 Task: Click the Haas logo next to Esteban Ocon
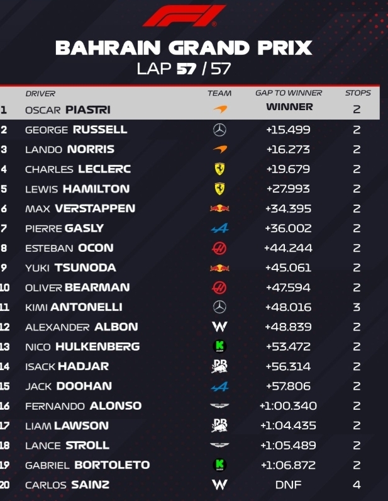[x=219, y=248]
